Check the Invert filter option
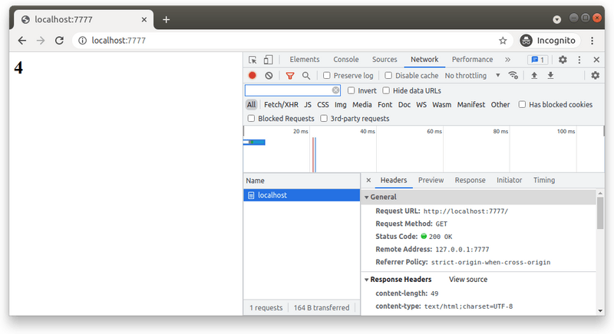Image resolution: width=614 pixels, height=334 pixels. 352,90
